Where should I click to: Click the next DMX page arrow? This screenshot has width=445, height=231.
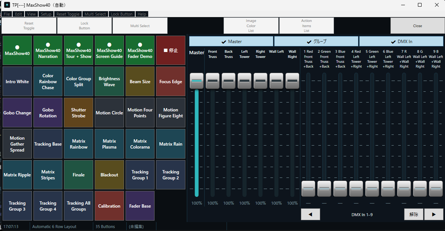[x=433, y=215]
